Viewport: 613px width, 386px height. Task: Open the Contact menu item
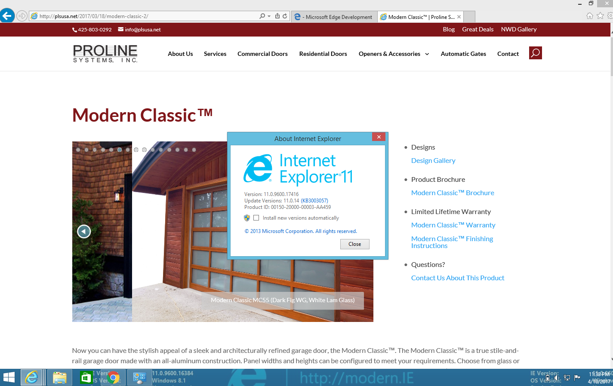click(x=508, y=54)
